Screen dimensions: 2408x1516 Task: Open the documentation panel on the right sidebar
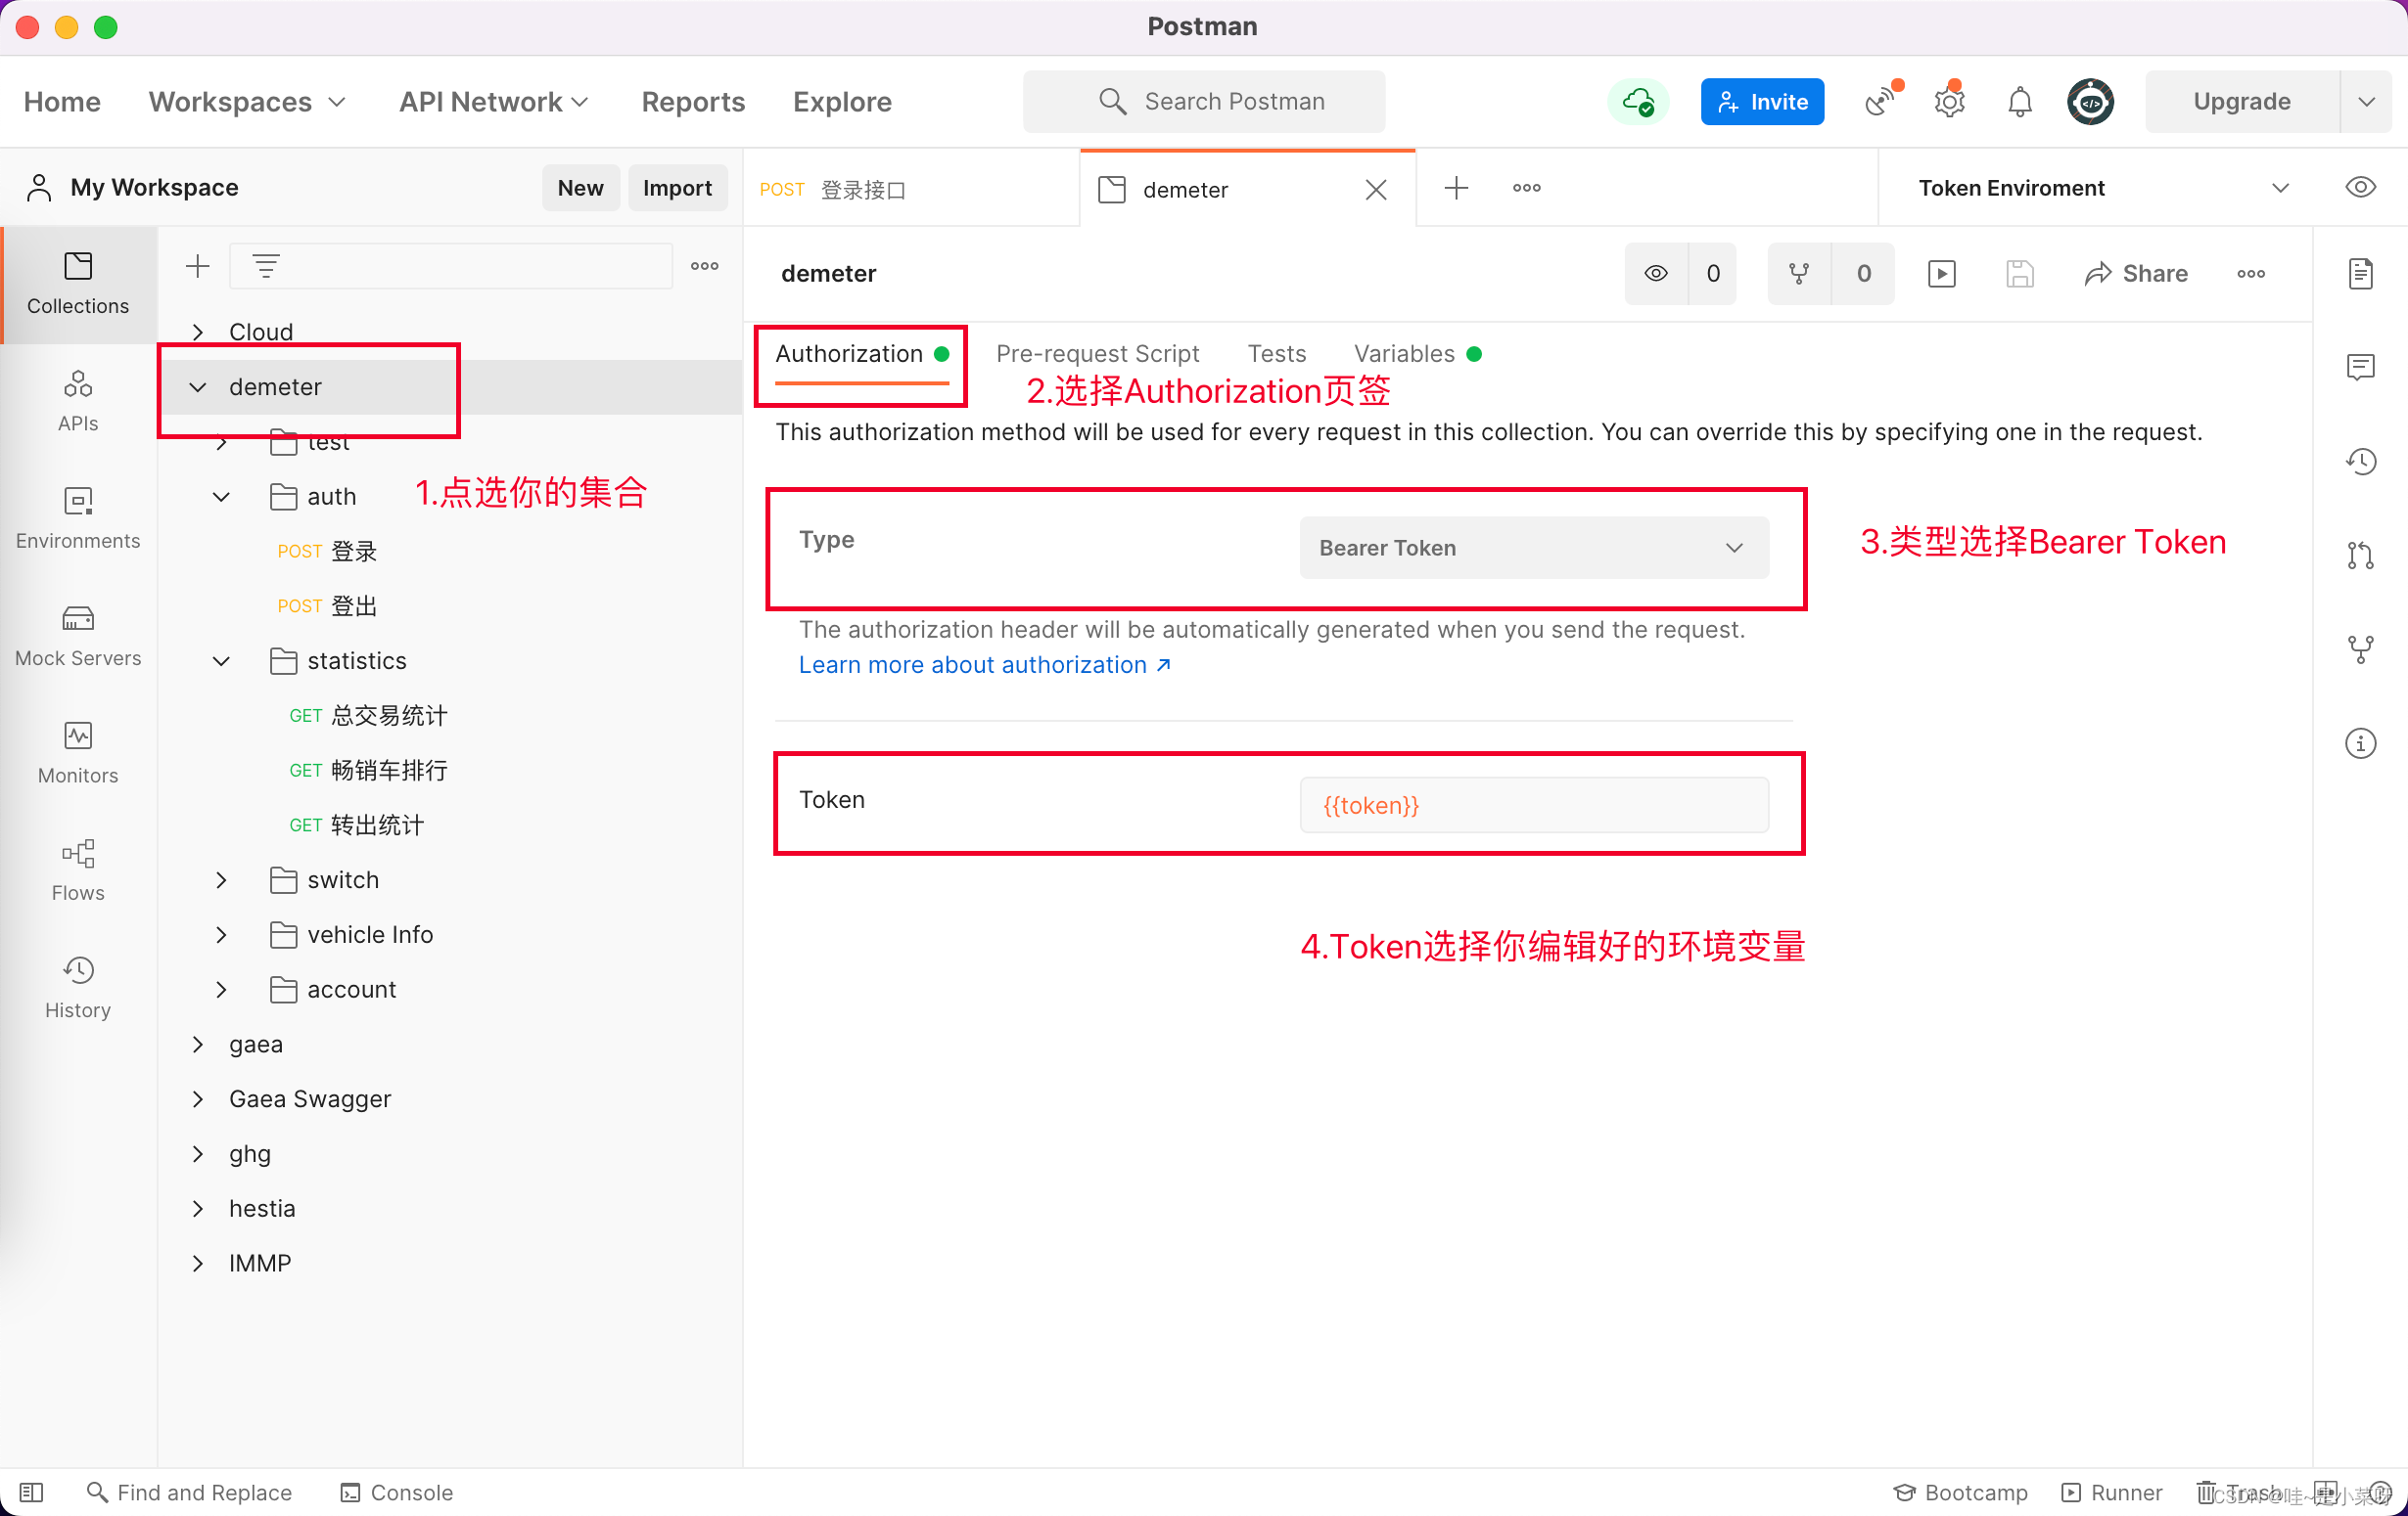pyautogui.click(x=2361, y=273)
